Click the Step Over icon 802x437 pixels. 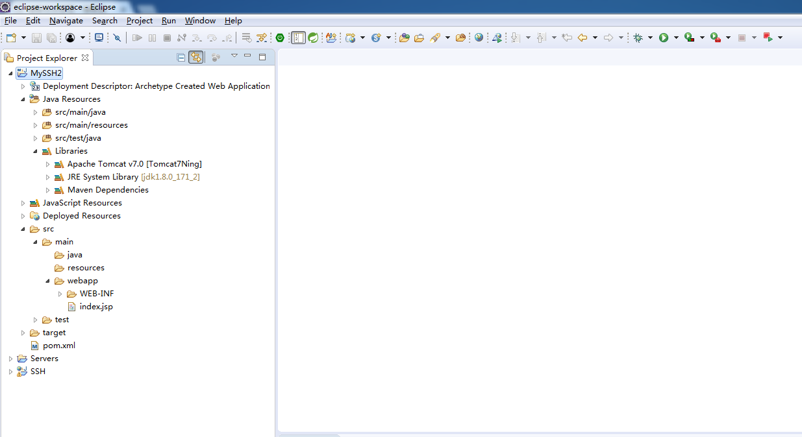click(212, 38)
